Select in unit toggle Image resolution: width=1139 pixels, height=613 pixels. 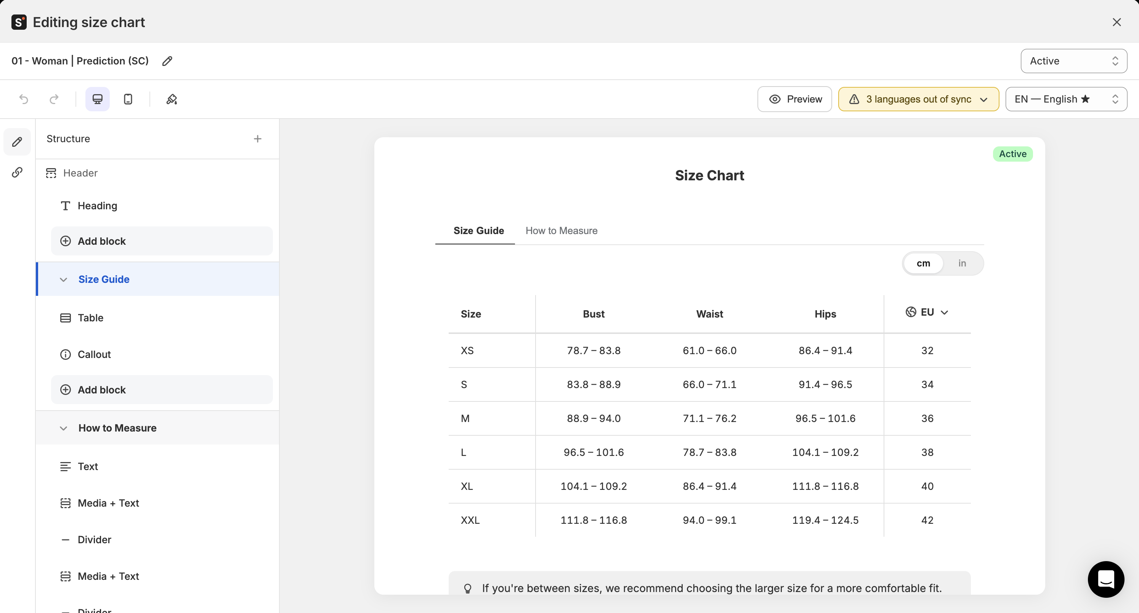click(962, 263)
